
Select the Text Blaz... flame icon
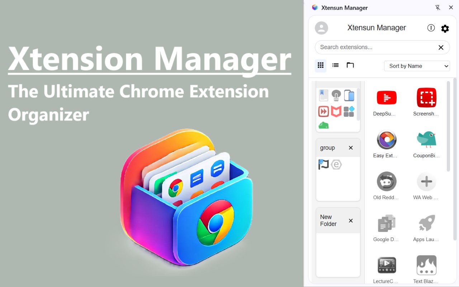pos(426,265)
